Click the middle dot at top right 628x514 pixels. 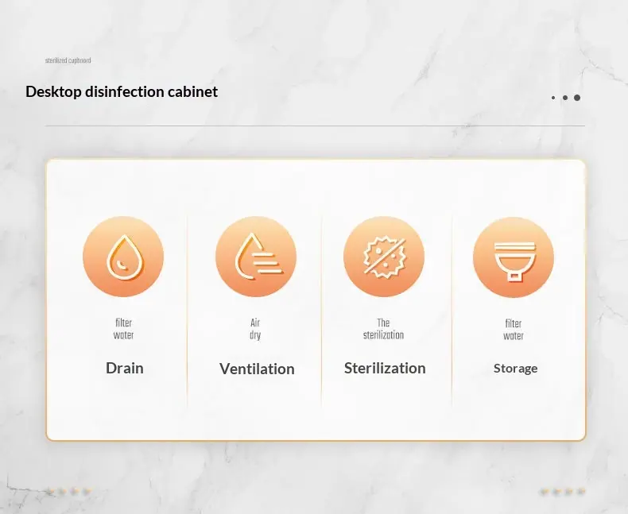tap(565, 98)
